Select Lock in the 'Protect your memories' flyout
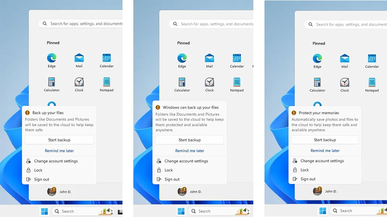Viewport: 387px width, 217px height. pos(325,170)
